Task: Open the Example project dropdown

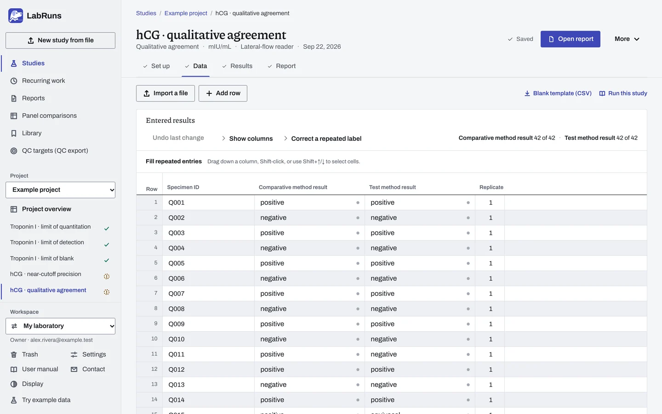Action: tap(60, 190)
